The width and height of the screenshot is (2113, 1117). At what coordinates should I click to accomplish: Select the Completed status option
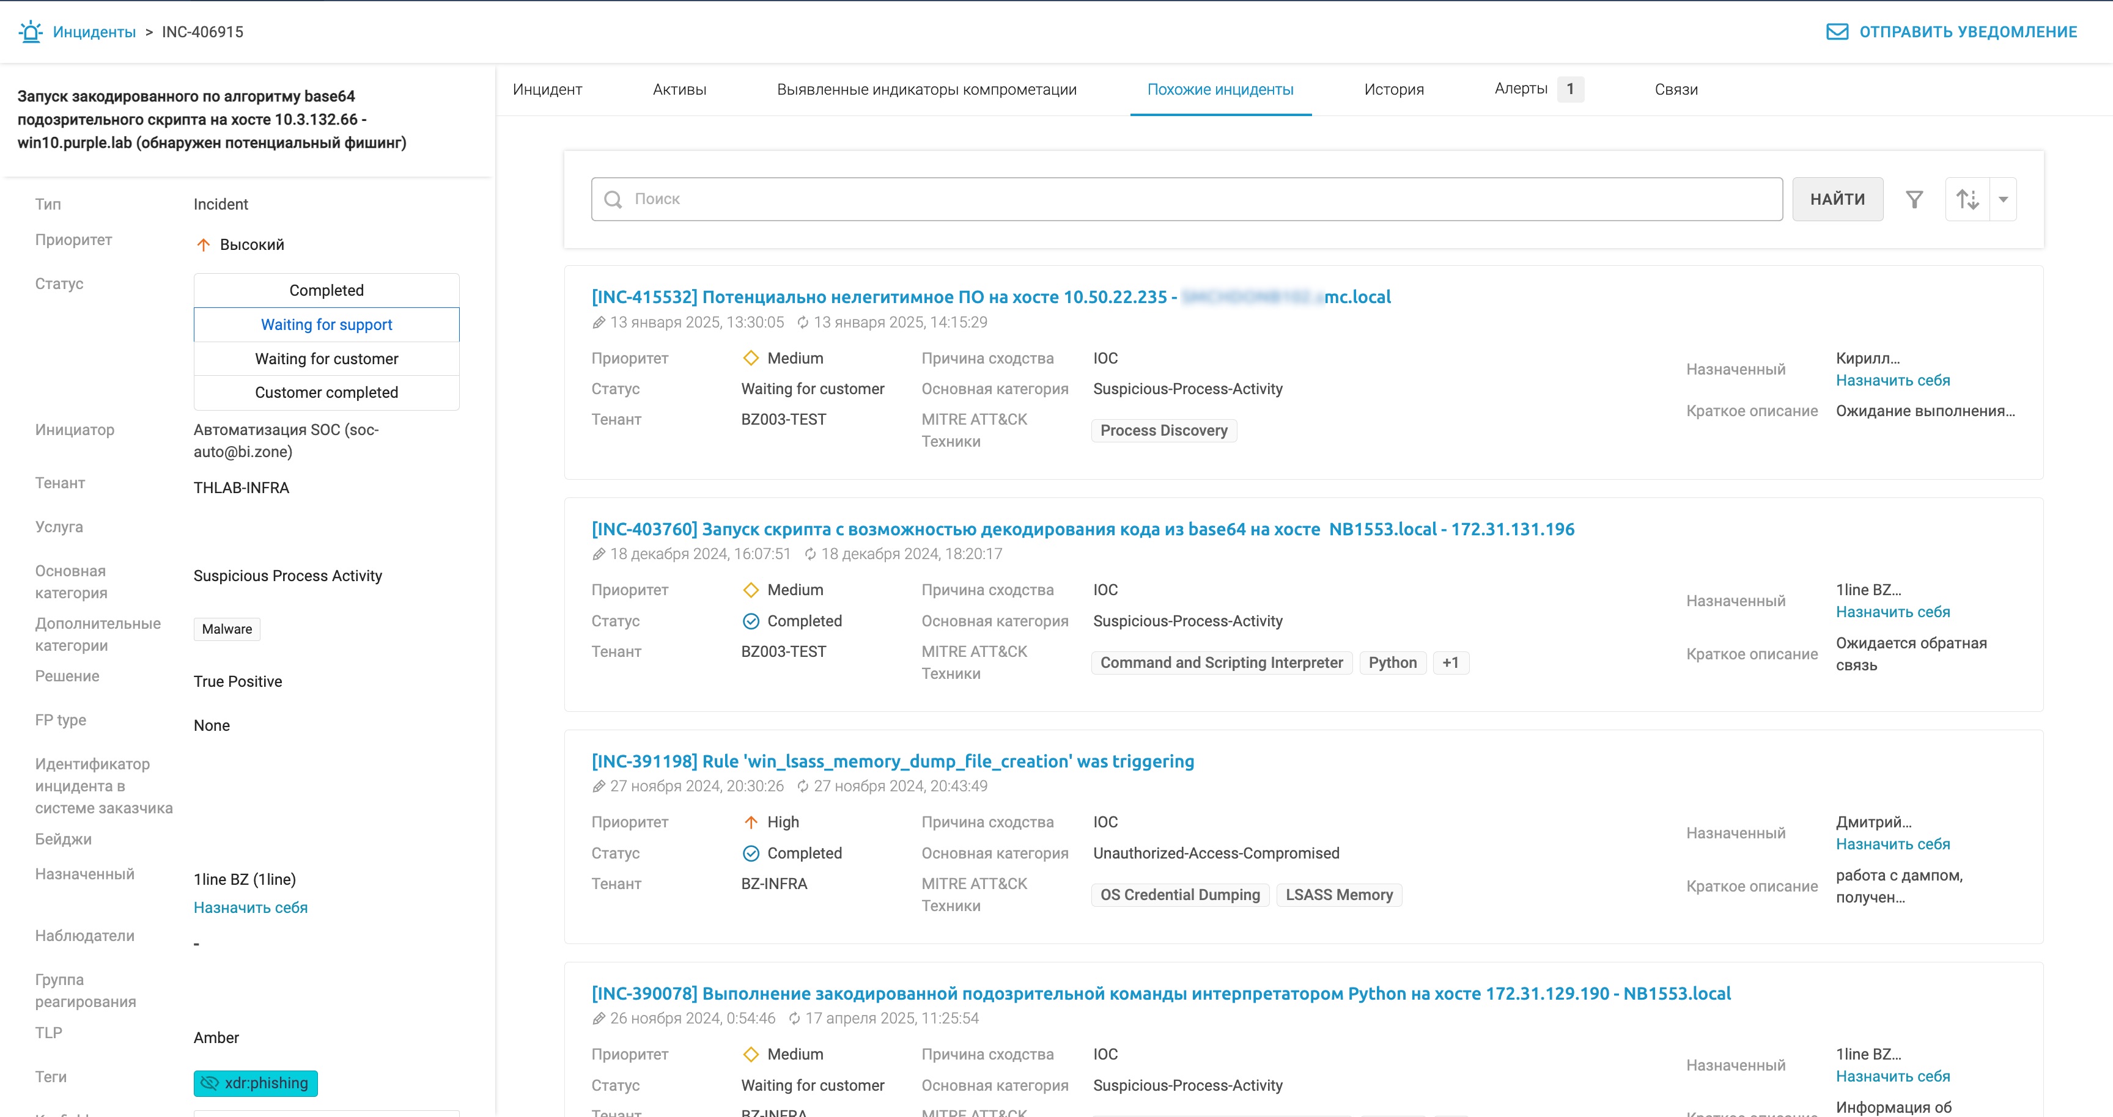click(x=326, y=290)
